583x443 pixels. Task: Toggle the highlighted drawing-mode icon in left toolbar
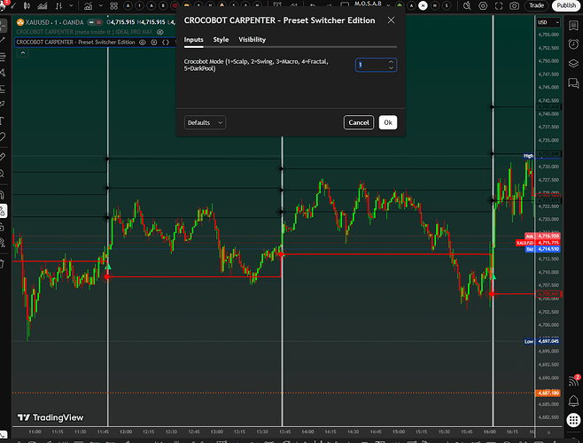pyautogui.click(x=3, y=211)
